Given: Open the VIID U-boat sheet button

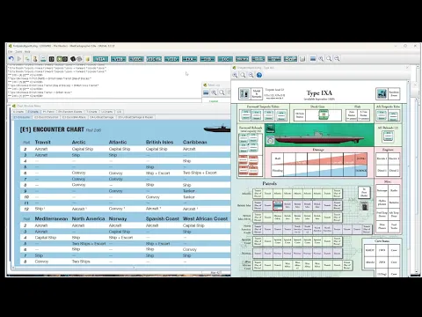Looking at the screenshot, I should [171, 59].
